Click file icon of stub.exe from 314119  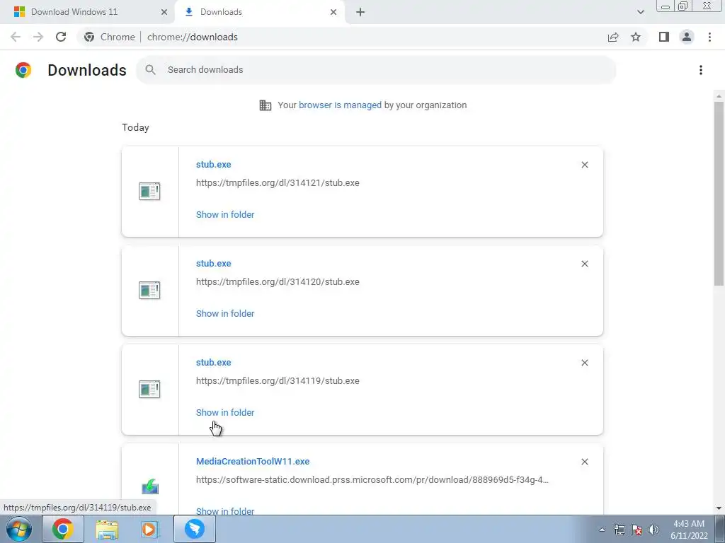pyautogui.click(x=149, y=390)
